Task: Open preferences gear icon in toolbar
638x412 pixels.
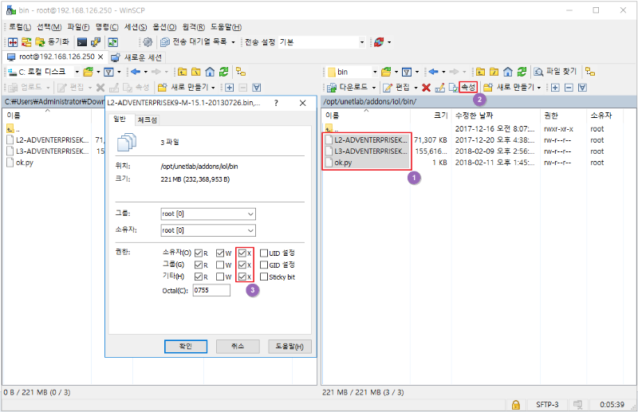Action: coord(147,42)
